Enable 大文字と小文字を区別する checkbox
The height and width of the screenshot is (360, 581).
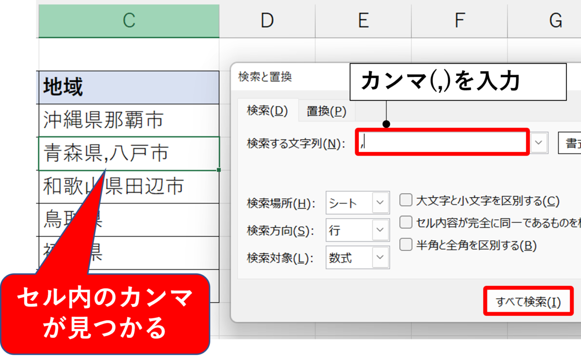click(406, 201)
